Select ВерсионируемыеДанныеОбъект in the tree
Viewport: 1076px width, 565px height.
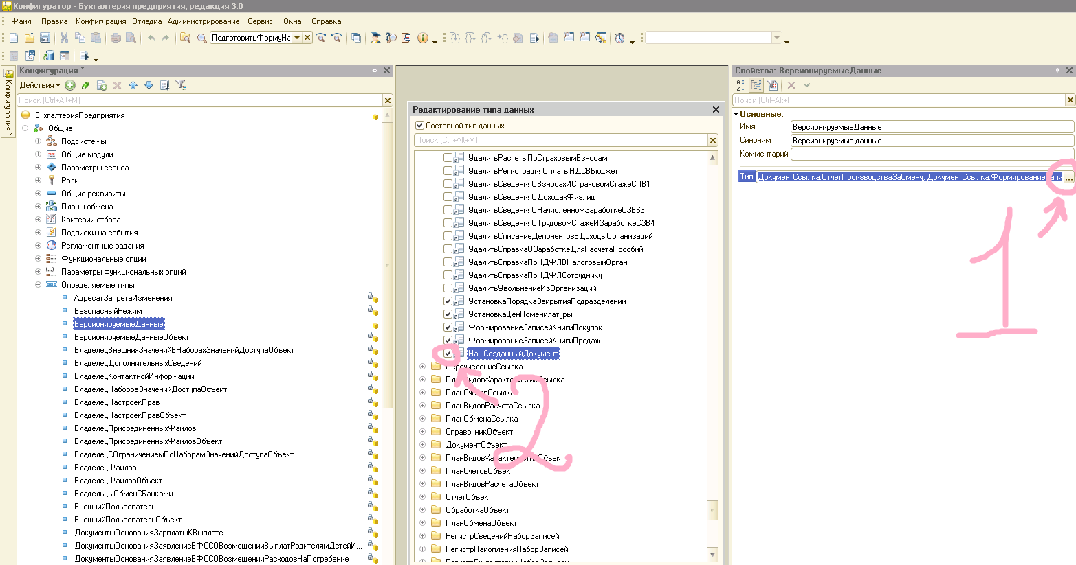pyautogui.click(x=131, y=337)
